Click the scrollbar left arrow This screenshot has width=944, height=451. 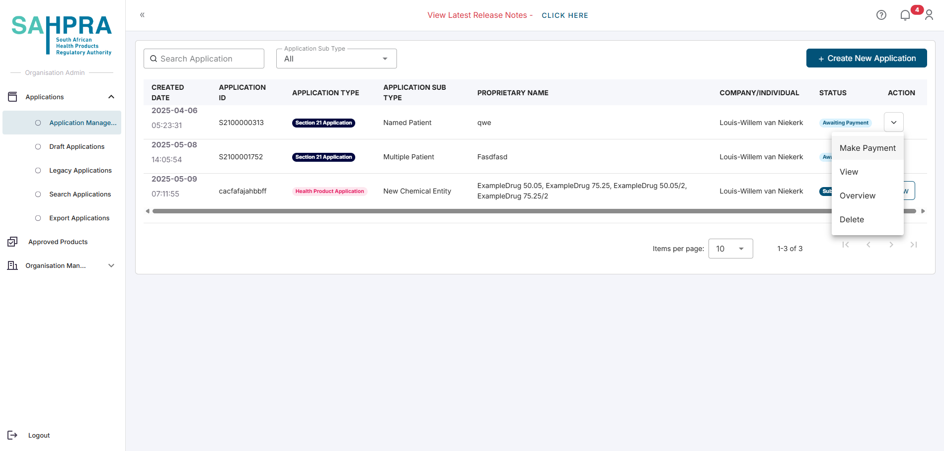[148, 211]
